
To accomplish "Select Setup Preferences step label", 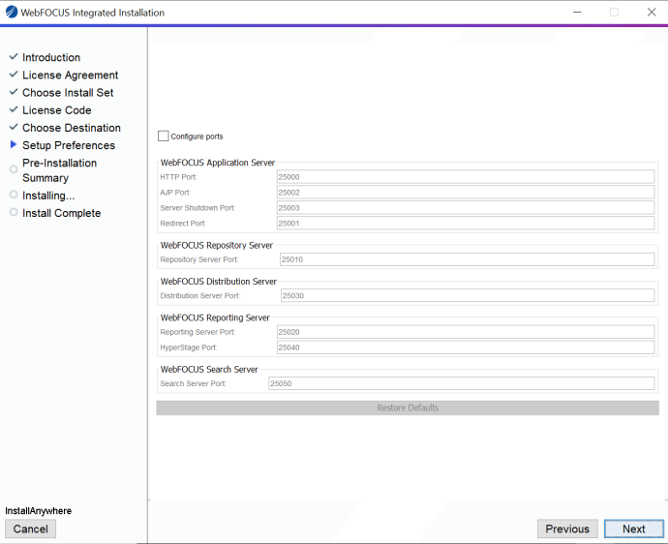I will pyautogui.click(x=69, y=145).
